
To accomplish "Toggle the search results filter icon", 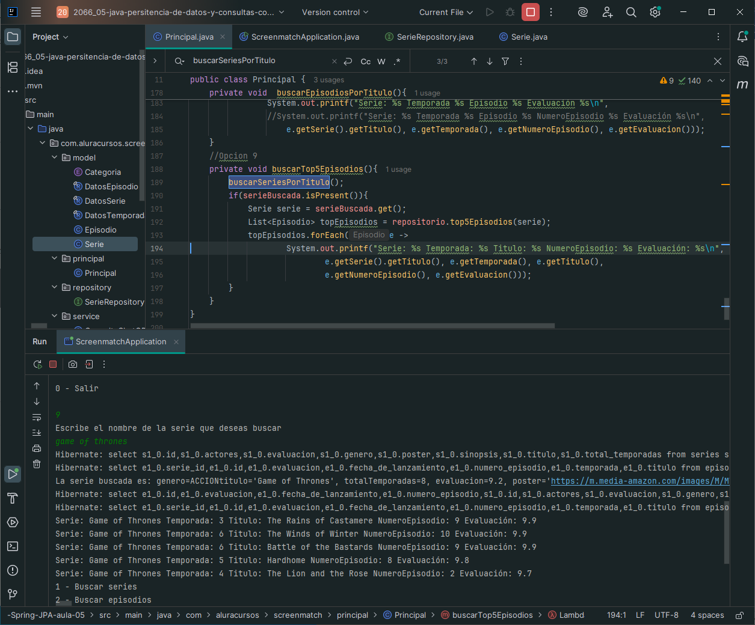I will [505, 61].
